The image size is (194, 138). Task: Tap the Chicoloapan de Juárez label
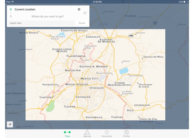(x=145, y=86)
